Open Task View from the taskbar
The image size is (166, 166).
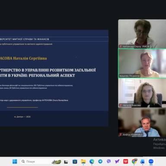point(66,162)
